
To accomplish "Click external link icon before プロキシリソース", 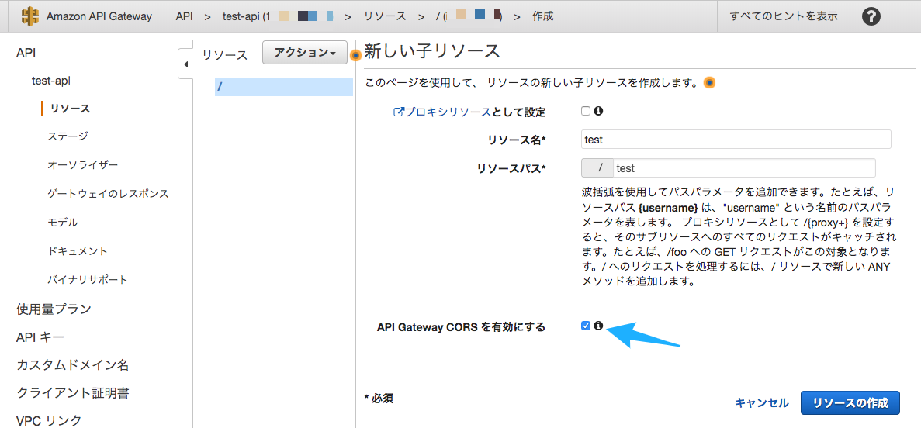I will 399,112.
